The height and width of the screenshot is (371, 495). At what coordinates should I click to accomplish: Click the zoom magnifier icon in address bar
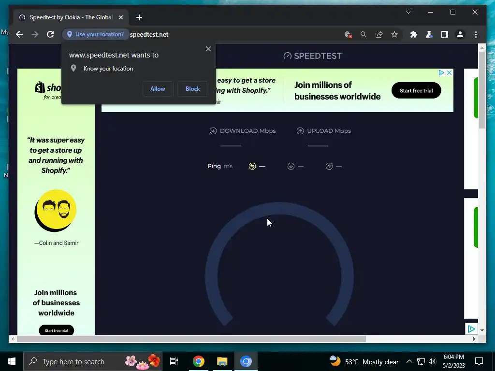point(364,34)
